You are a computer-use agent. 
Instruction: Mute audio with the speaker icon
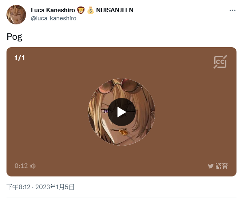33,166
